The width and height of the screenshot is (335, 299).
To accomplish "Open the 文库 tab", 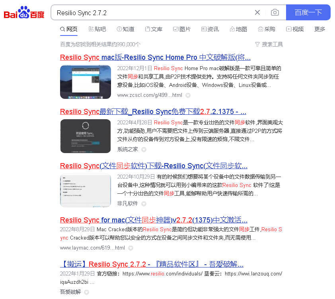I will click(x=154, y=29).
